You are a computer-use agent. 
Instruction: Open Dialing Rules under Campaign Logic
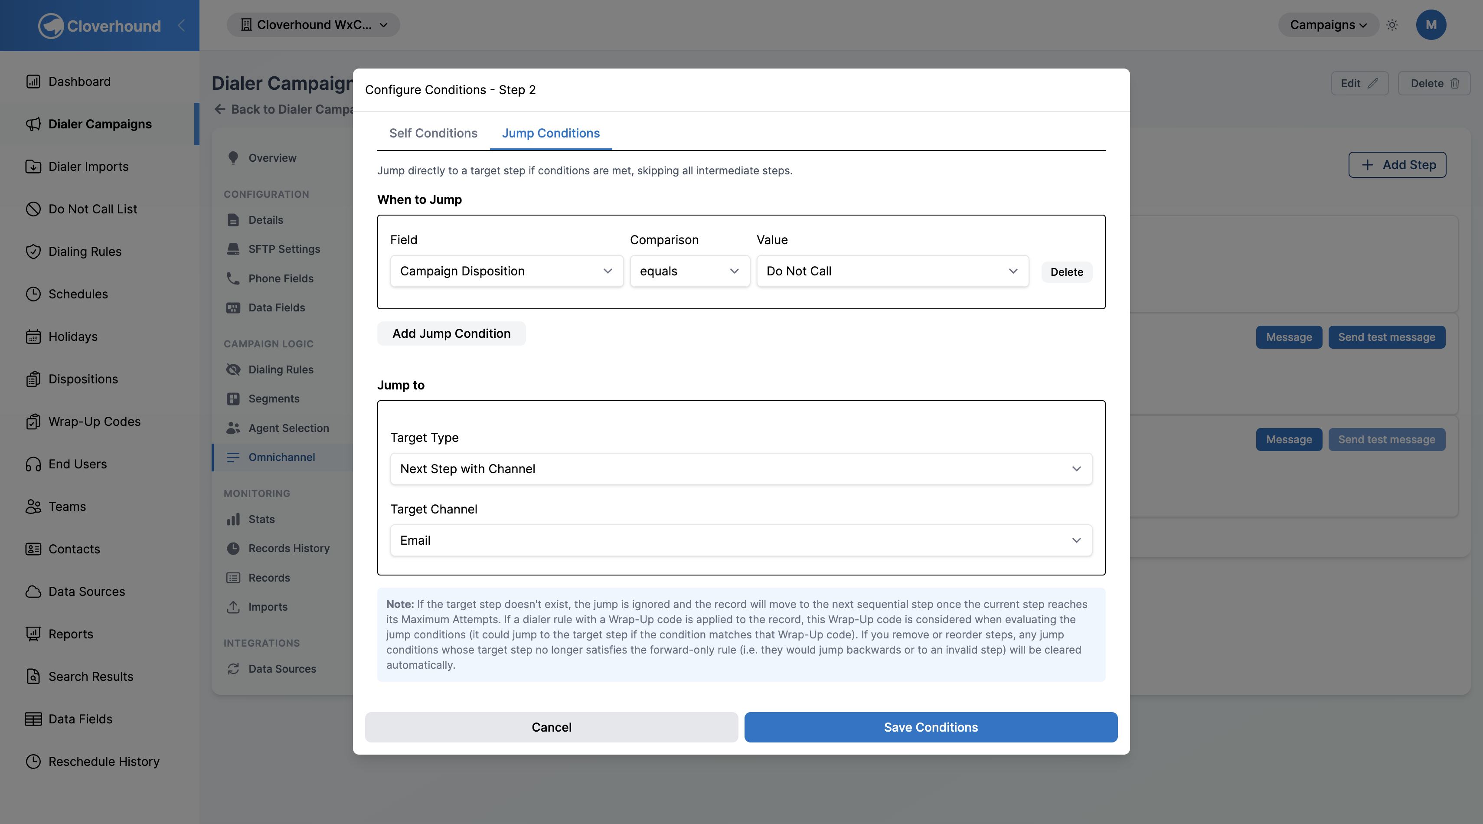(281, 369)
